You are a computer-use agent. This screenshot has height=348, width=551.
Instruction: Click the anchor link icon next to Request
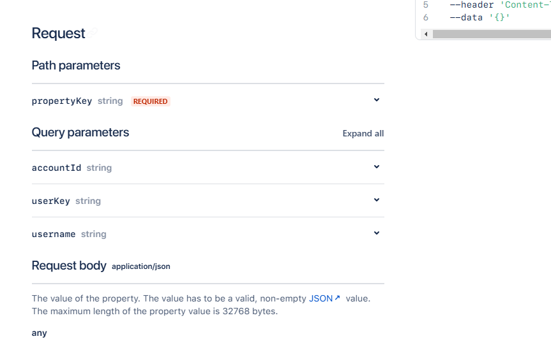click(x=93, y=33)
